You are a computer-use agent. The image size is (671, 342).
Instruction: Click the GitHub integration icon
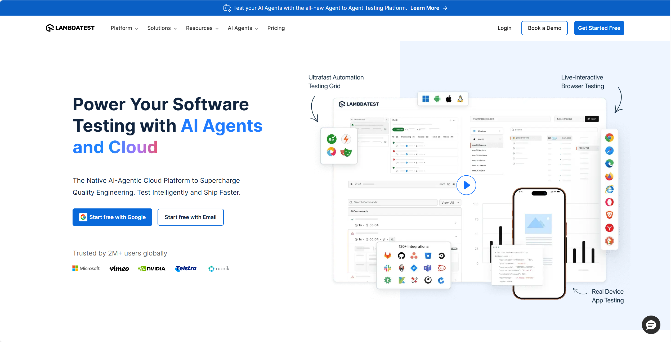tap(401, 256)
